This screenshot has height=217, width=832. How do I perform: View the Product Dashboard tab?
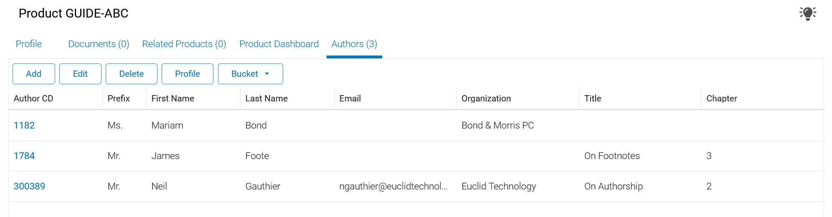279,44
